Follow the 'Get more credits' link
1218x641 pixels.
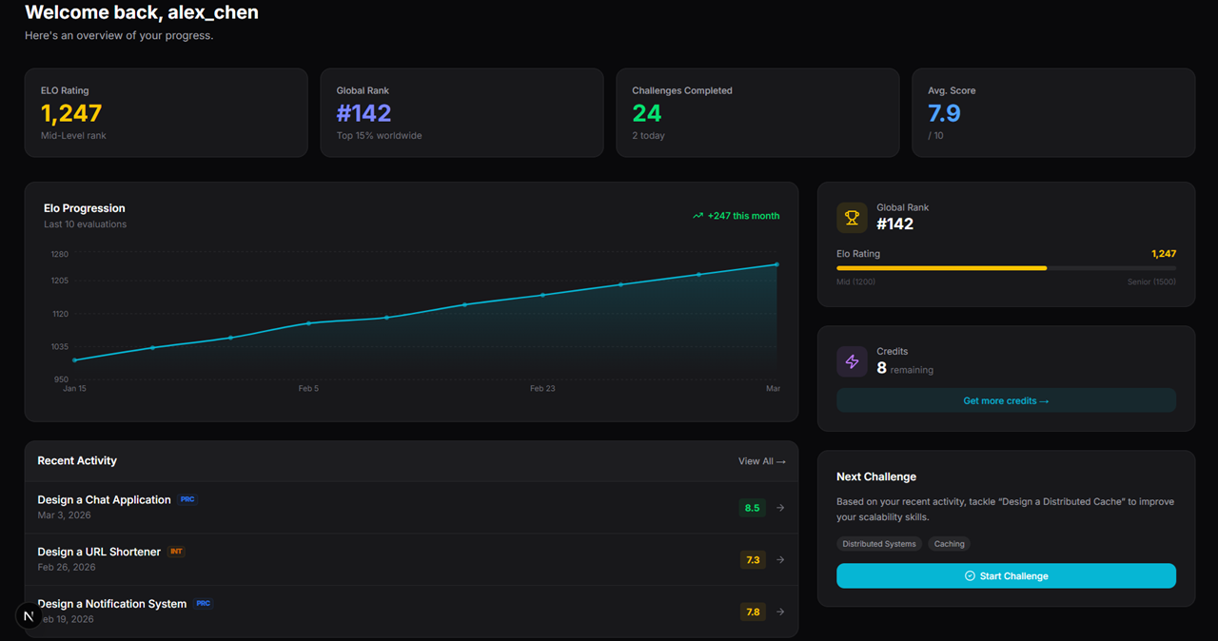coord(1006,400)
